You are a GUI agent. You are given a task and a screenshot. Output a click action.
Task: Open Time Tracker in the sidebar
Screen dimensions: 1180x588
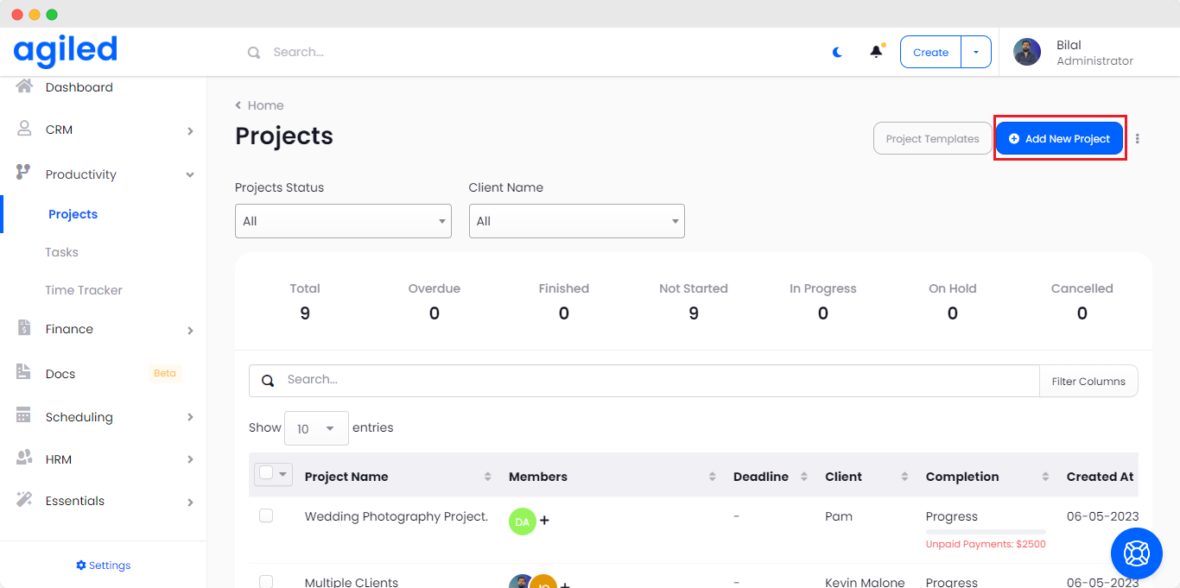tap(84, 290)
